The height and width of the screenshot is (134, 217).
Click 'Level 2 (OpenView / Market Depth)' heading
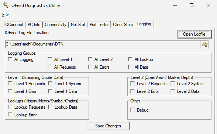click(x=162, y=77)
